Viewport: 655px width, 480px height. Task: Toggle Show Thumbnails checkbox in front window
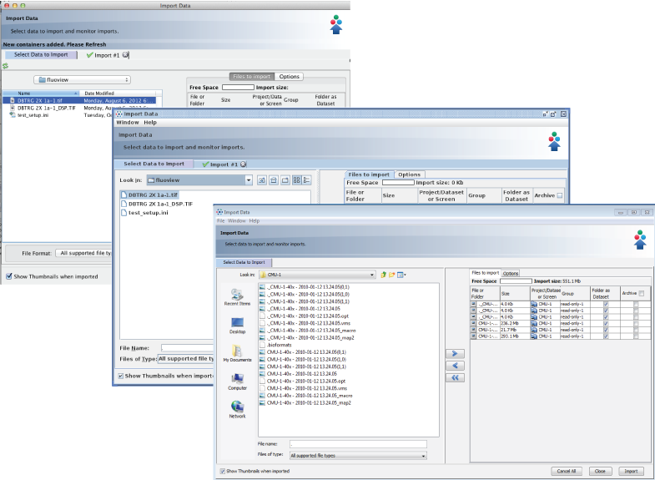pyautogui.click(x=223, y=471)
